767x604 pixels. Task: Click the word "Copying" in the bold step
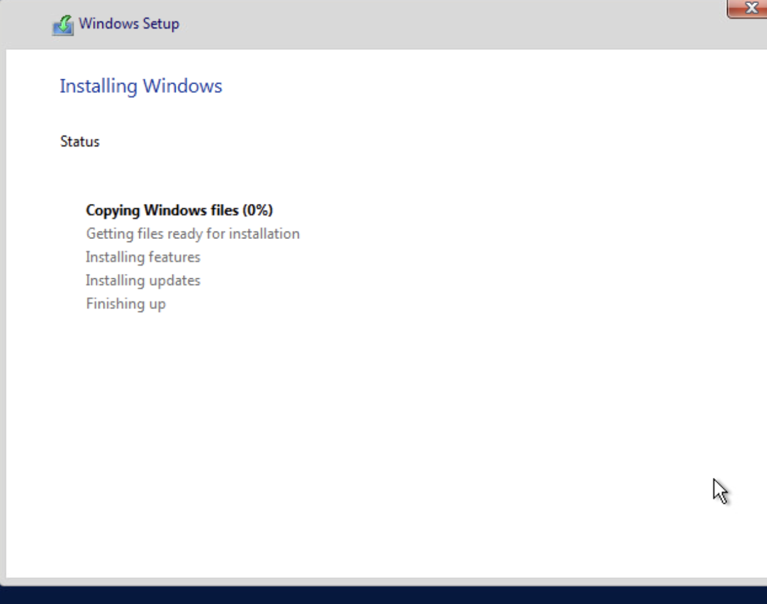tap(112, 210)
